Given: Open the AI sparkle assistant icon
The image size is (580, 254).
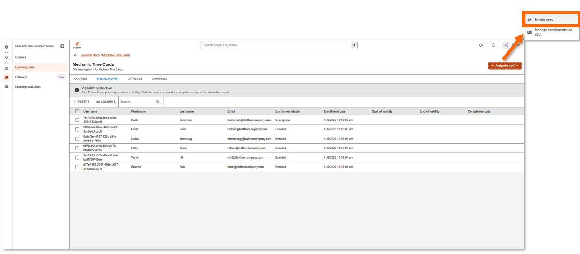Looking at the screenshot, I should 506,45.
